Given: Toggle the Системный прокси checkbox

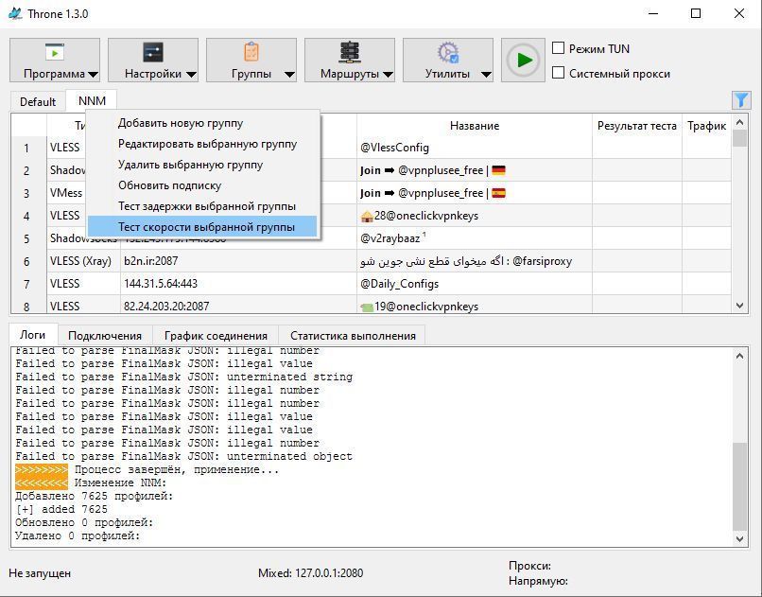Looking at the screenshot, I should click(559, 73).
